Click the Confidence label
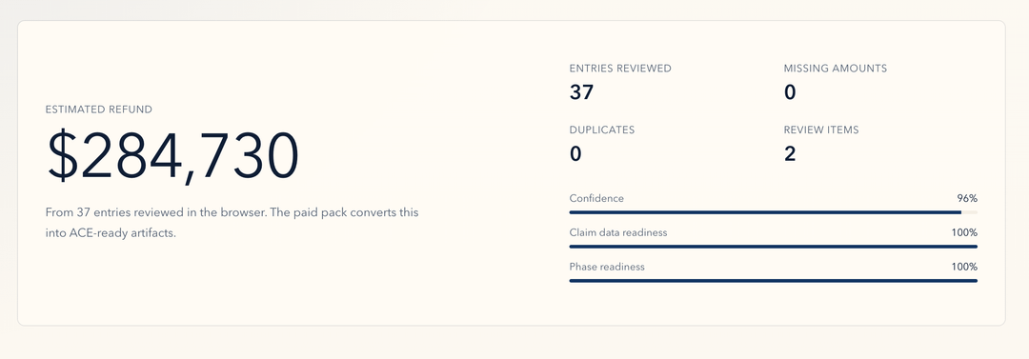1029x359 pixels. pyautogui.click(x=596, y=198)
